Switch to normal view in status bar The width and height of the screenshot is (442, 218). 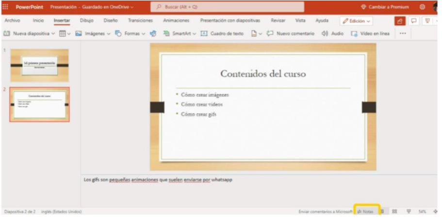point(382,212)
